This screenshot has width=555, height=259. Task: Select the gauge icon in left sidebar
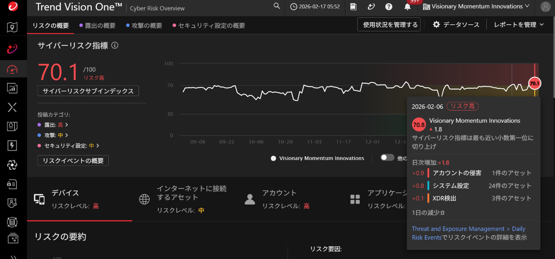pos(13,69)
